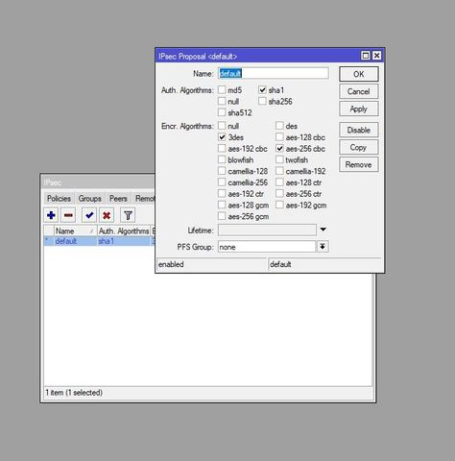Image resolution: width=455 pixels, height=461 pixels.
Task: Enable blowfish encryption
Action: 222,159
